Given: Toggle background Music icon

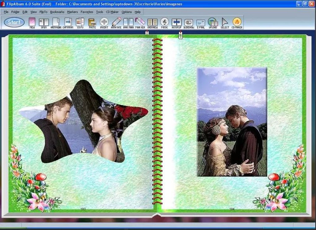Looking at the screenshot, I should point(165,23).
